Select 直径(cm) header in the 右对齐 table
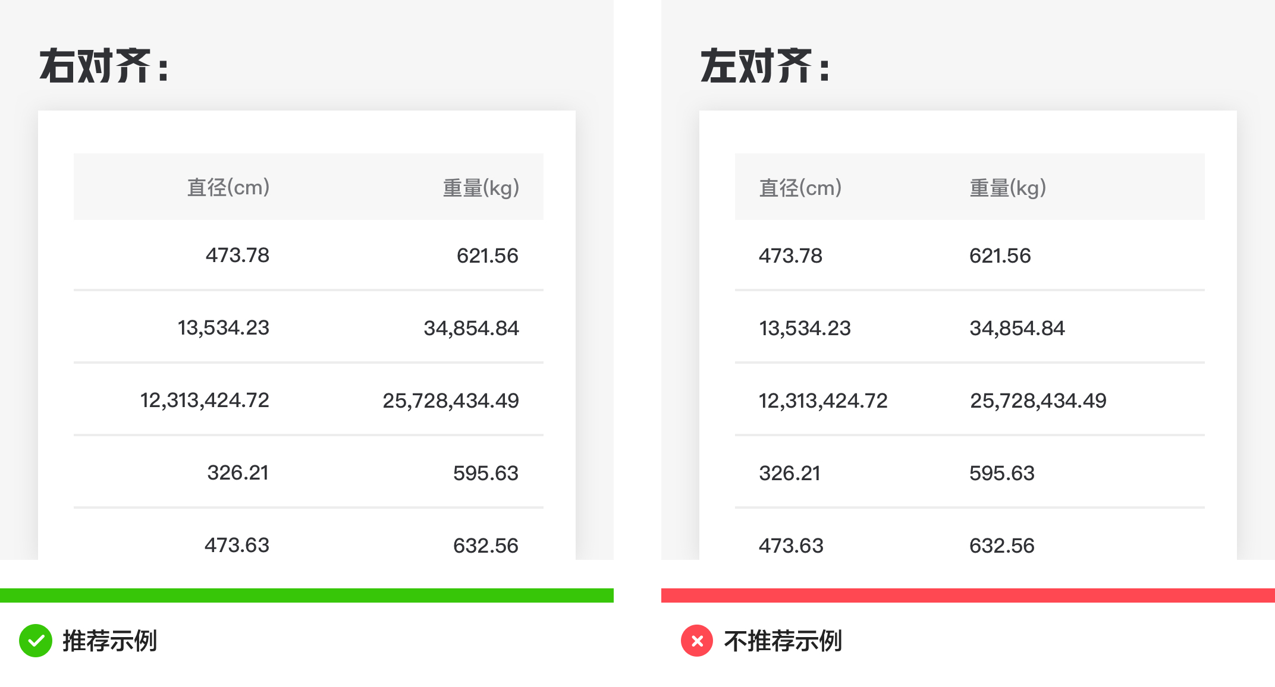Image resolution: width=1275 pixels, height=687 pixels. click(228, 188)
